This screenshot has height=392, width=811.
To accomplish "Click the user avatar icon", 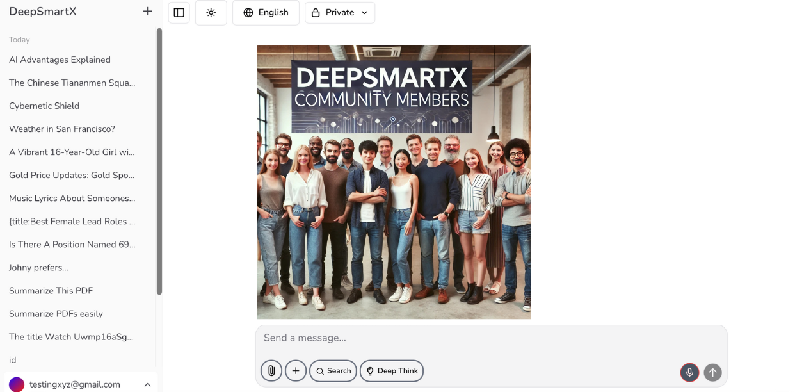I will [x=17, y=384].
